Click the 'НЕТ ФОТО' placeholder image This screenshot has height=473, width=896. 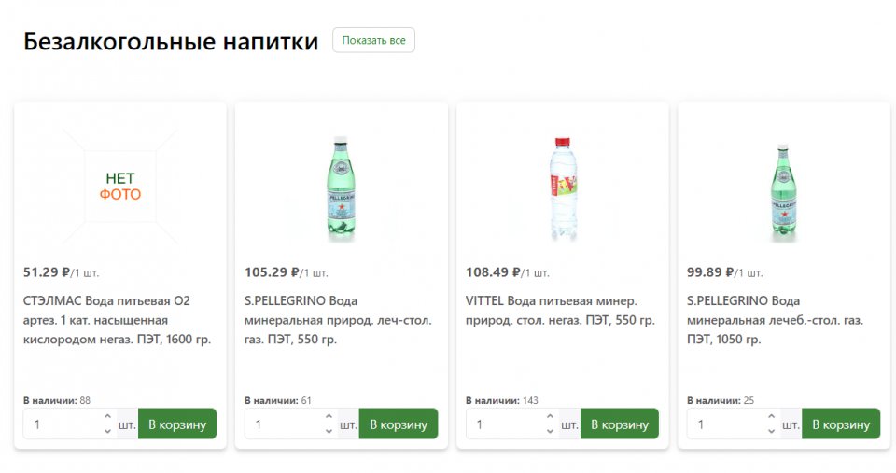pyautogui.click(x=120, y=186)
